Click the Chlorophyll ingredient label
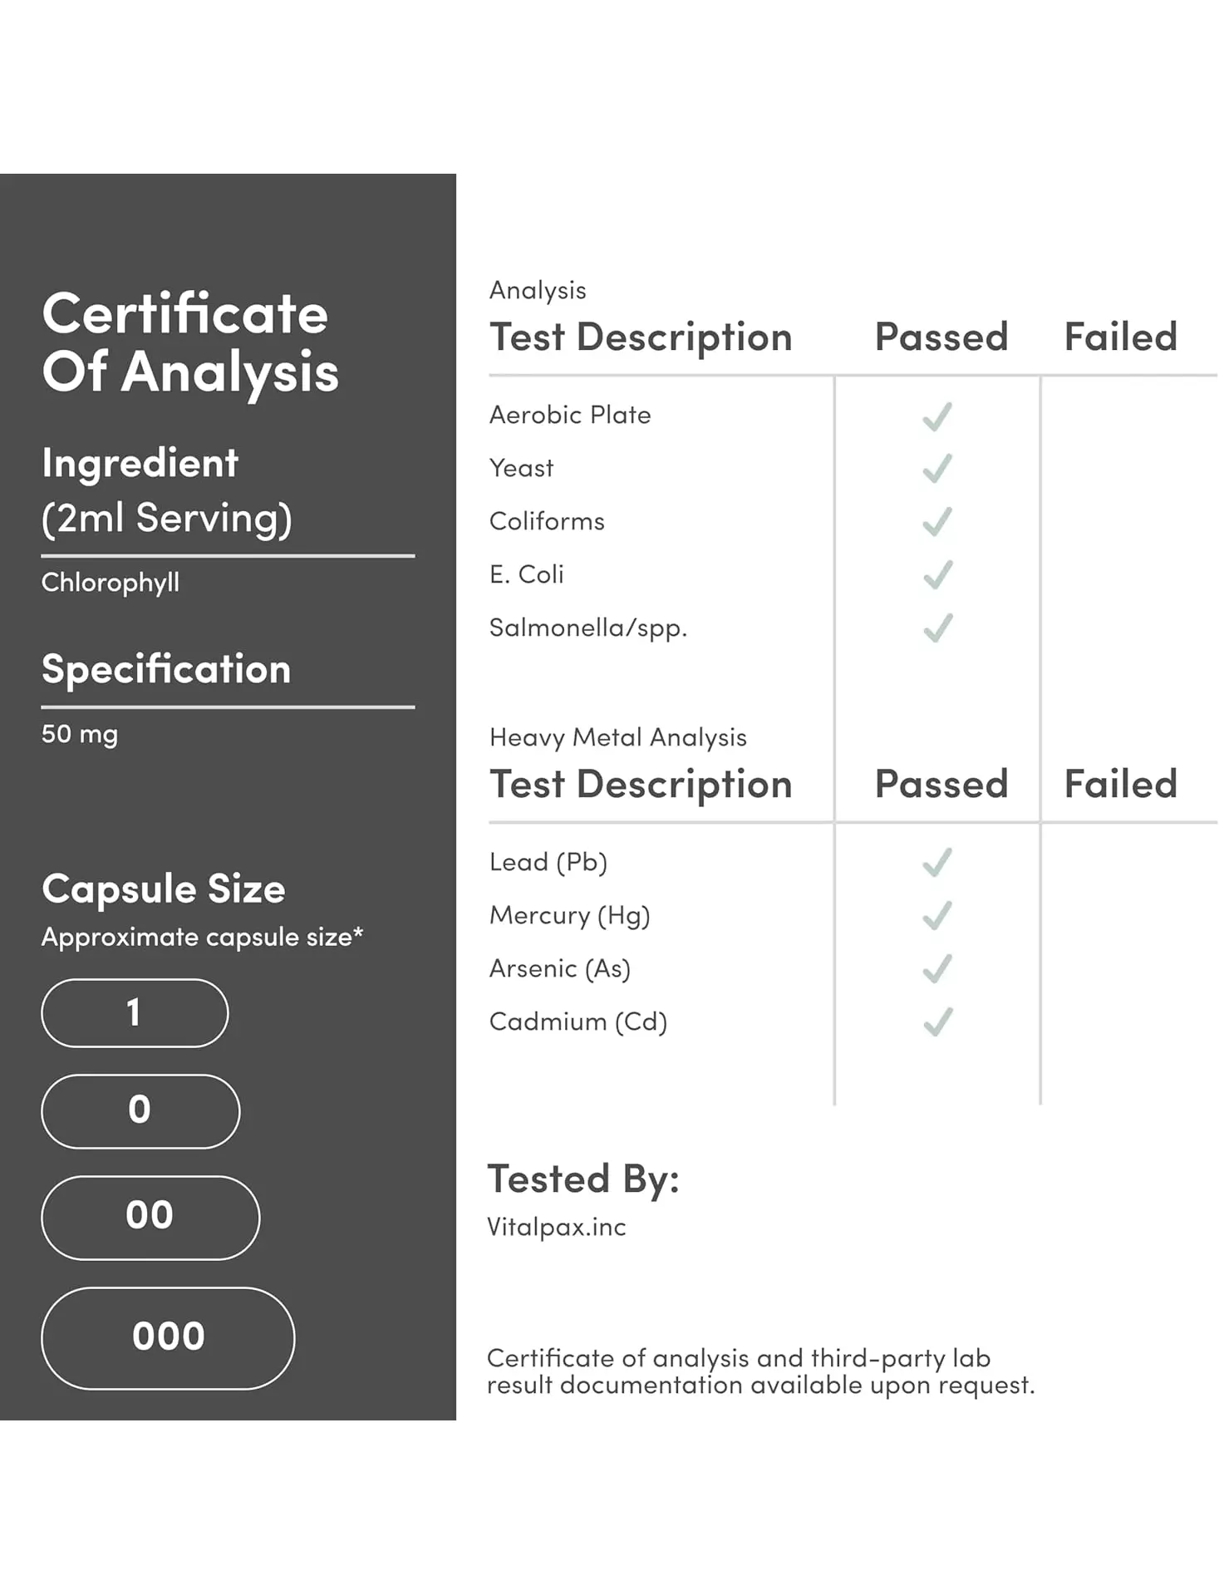Viewport: 1219px width, 1595px height. 111,583
